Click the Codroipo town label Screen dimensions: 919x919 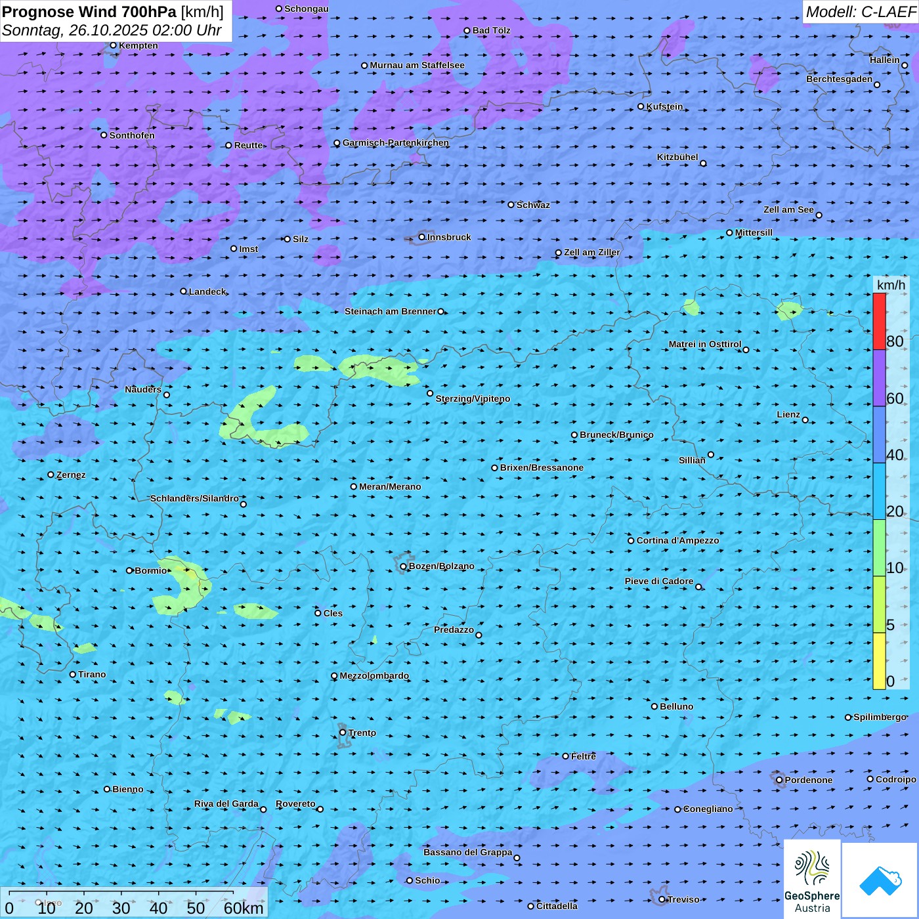tap(896, 779)
